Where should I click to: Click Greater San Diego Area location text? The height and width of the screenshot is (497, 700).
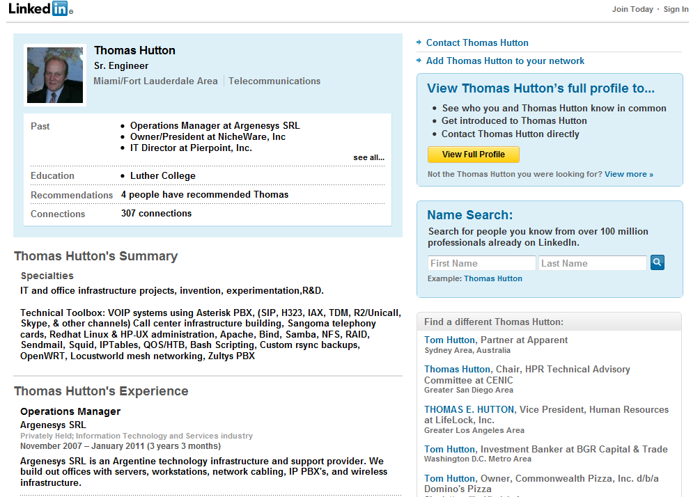point(469,390)
